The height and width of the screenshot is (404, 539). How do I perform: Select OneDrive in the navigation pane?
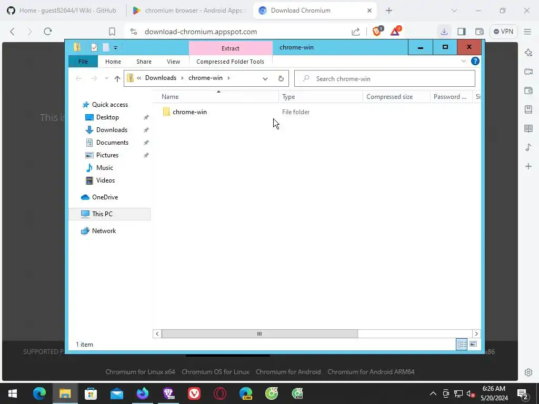coord(105,197)
